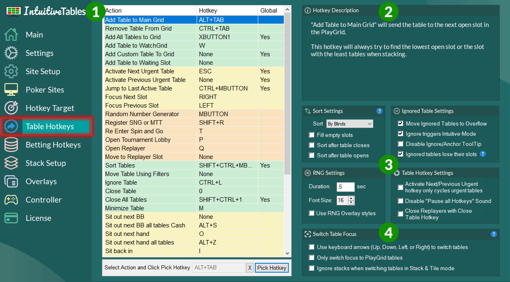Screen dimensions: 510x282
Task: Open the Sort By Blinds dropdown
Action: (349, 123)
